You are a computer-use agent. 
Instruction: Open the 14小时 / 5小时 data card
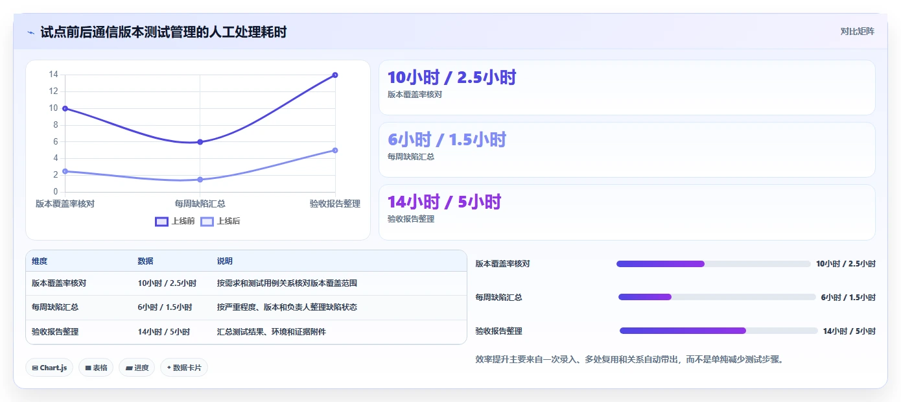pos(627,212)
